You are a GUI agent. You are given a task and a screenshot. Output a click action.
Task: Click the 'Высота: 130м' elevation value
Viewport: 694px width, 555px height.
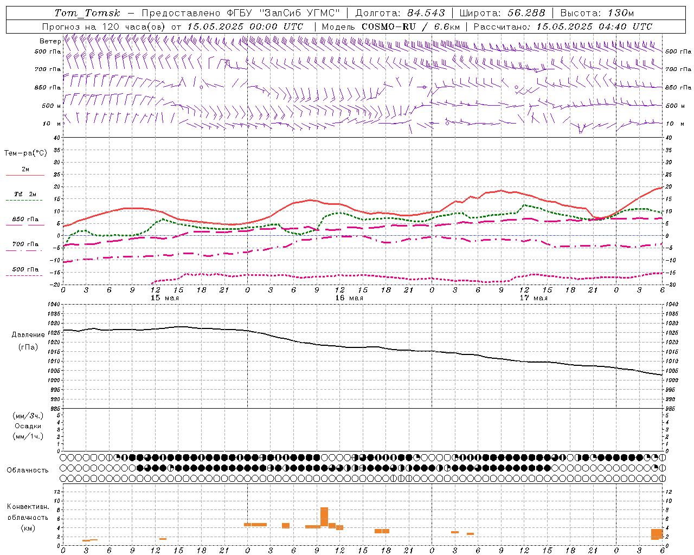[x=597, y=13]
